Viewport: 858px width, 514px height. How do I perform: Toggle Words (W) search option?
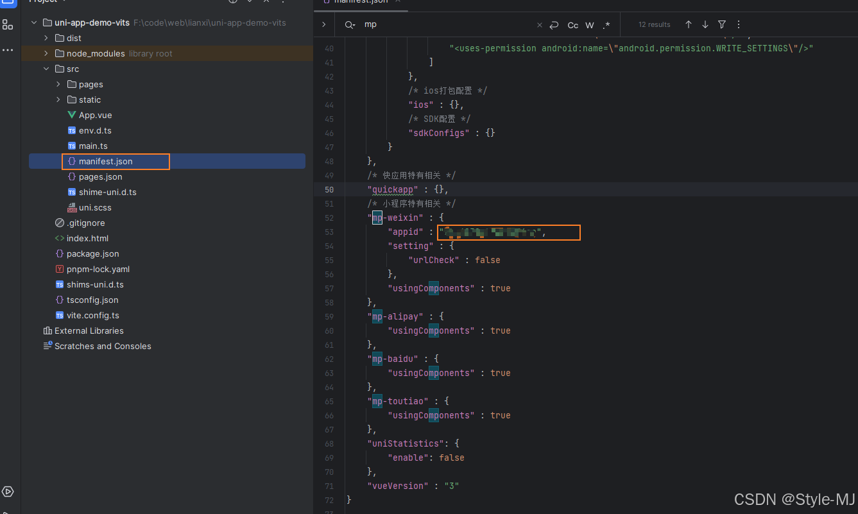click(x=590, y=25)
